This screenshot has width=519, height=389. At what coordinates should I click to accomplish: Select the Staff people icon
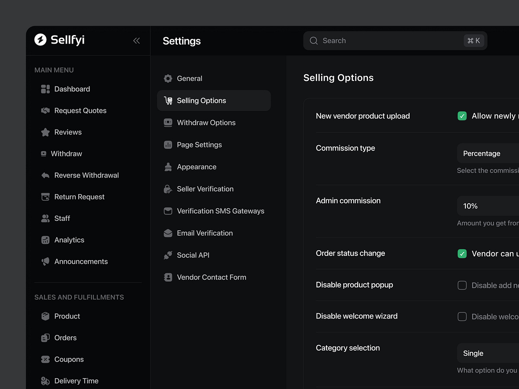tap(45, 218)
